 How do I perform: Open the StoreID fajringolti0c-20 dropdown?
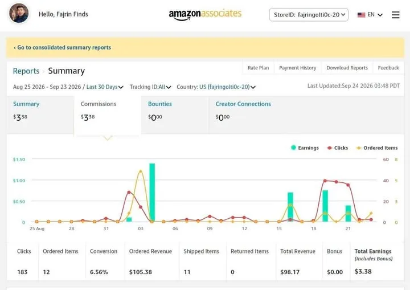309,15
